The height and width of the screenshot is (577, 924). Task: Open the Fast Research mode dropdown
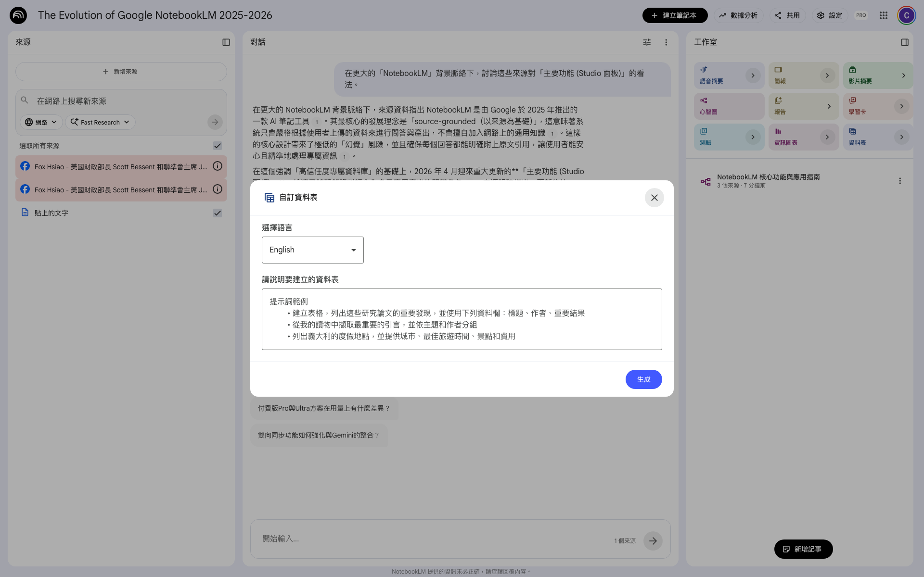point(100,122)
